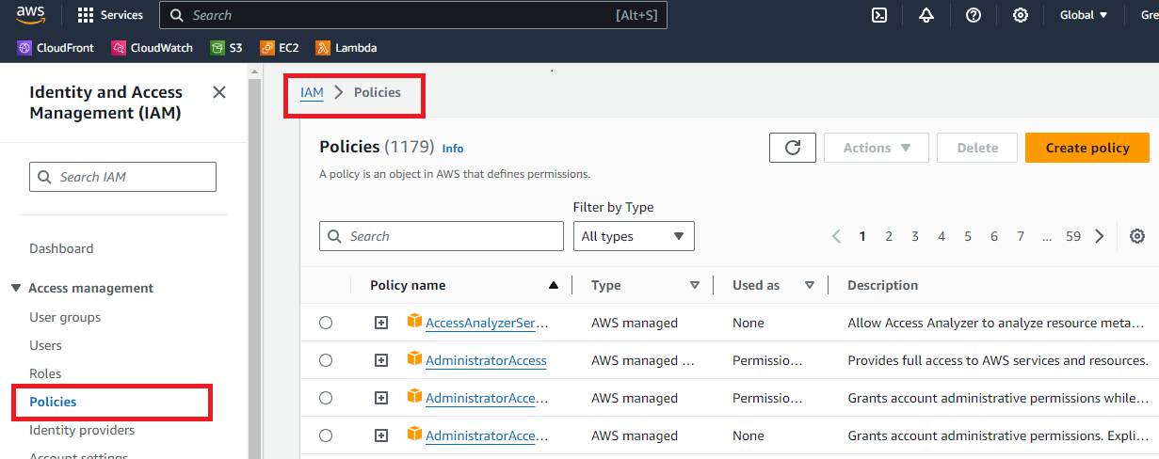Click the Search IAM field
This screenshot has width=1159, height=459.
tap(123, 177)
